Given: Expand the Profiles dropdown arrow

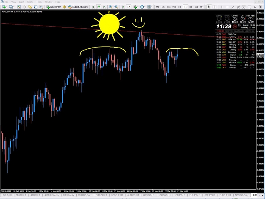Looking at the screenshot, I should click(x=14, y=7).
